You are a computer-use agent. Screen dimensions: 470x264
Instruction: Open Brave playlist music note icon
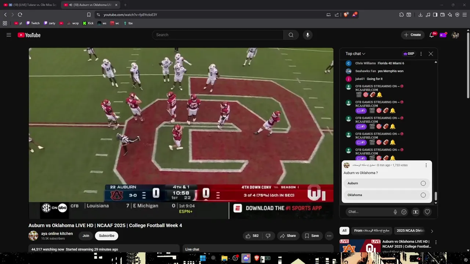pos(428,15)
